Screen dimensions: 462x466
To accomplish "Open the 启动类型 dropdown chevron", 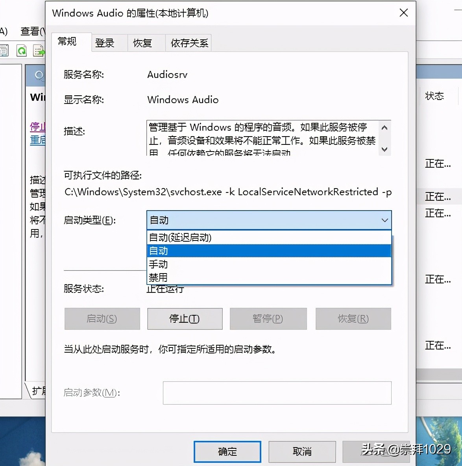I will point(384,220).
